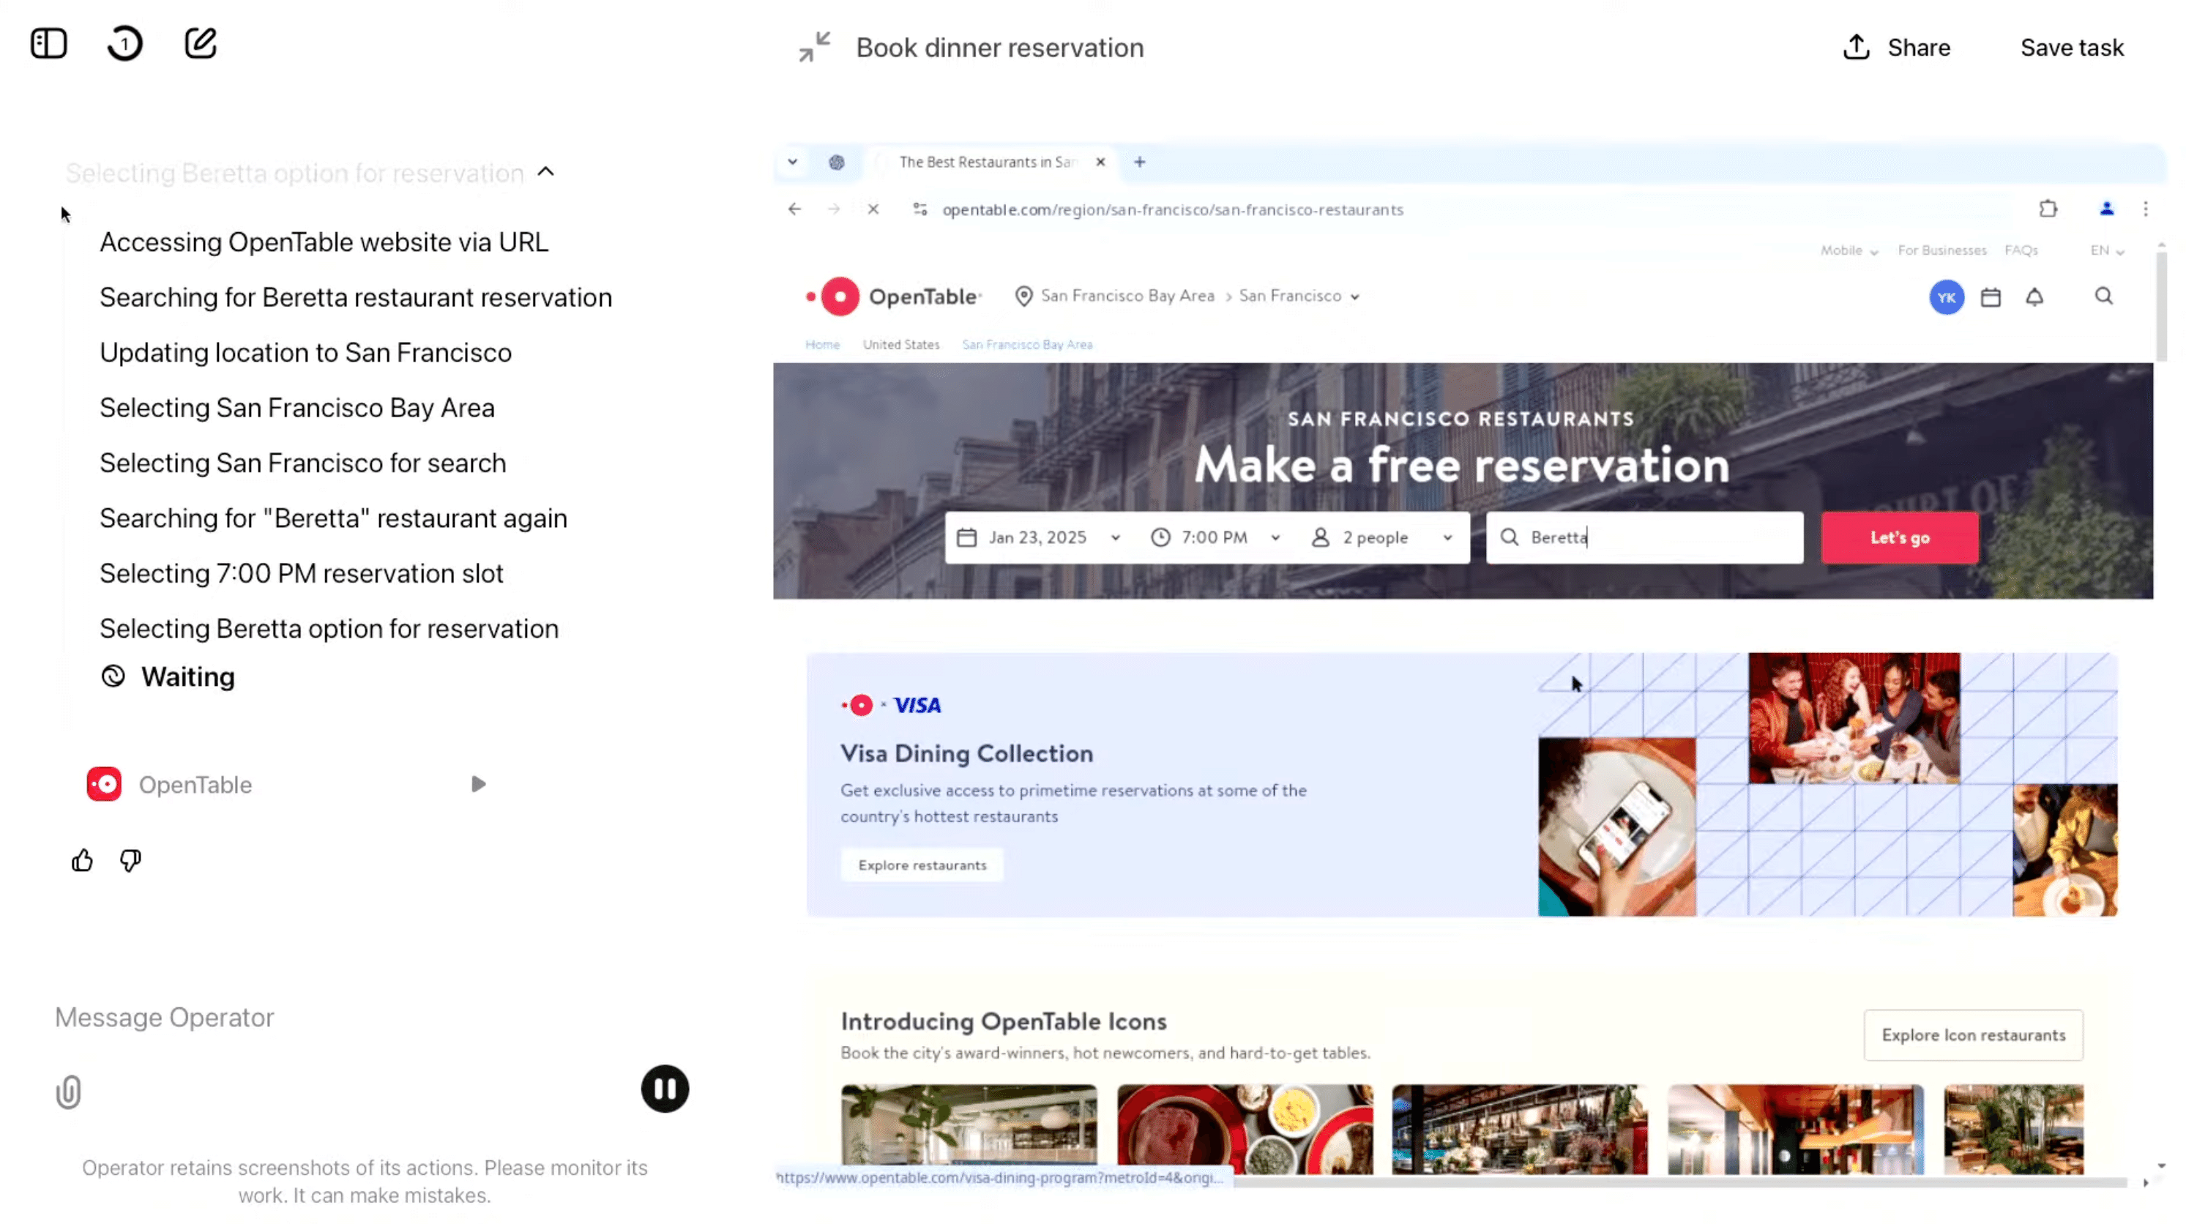Select The Best Restaurants browser tab
The height and width of the screenshot is (1224, 2186).
point(987,162)
